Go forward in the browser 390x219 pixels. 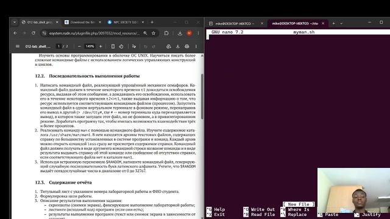[24, 33]
